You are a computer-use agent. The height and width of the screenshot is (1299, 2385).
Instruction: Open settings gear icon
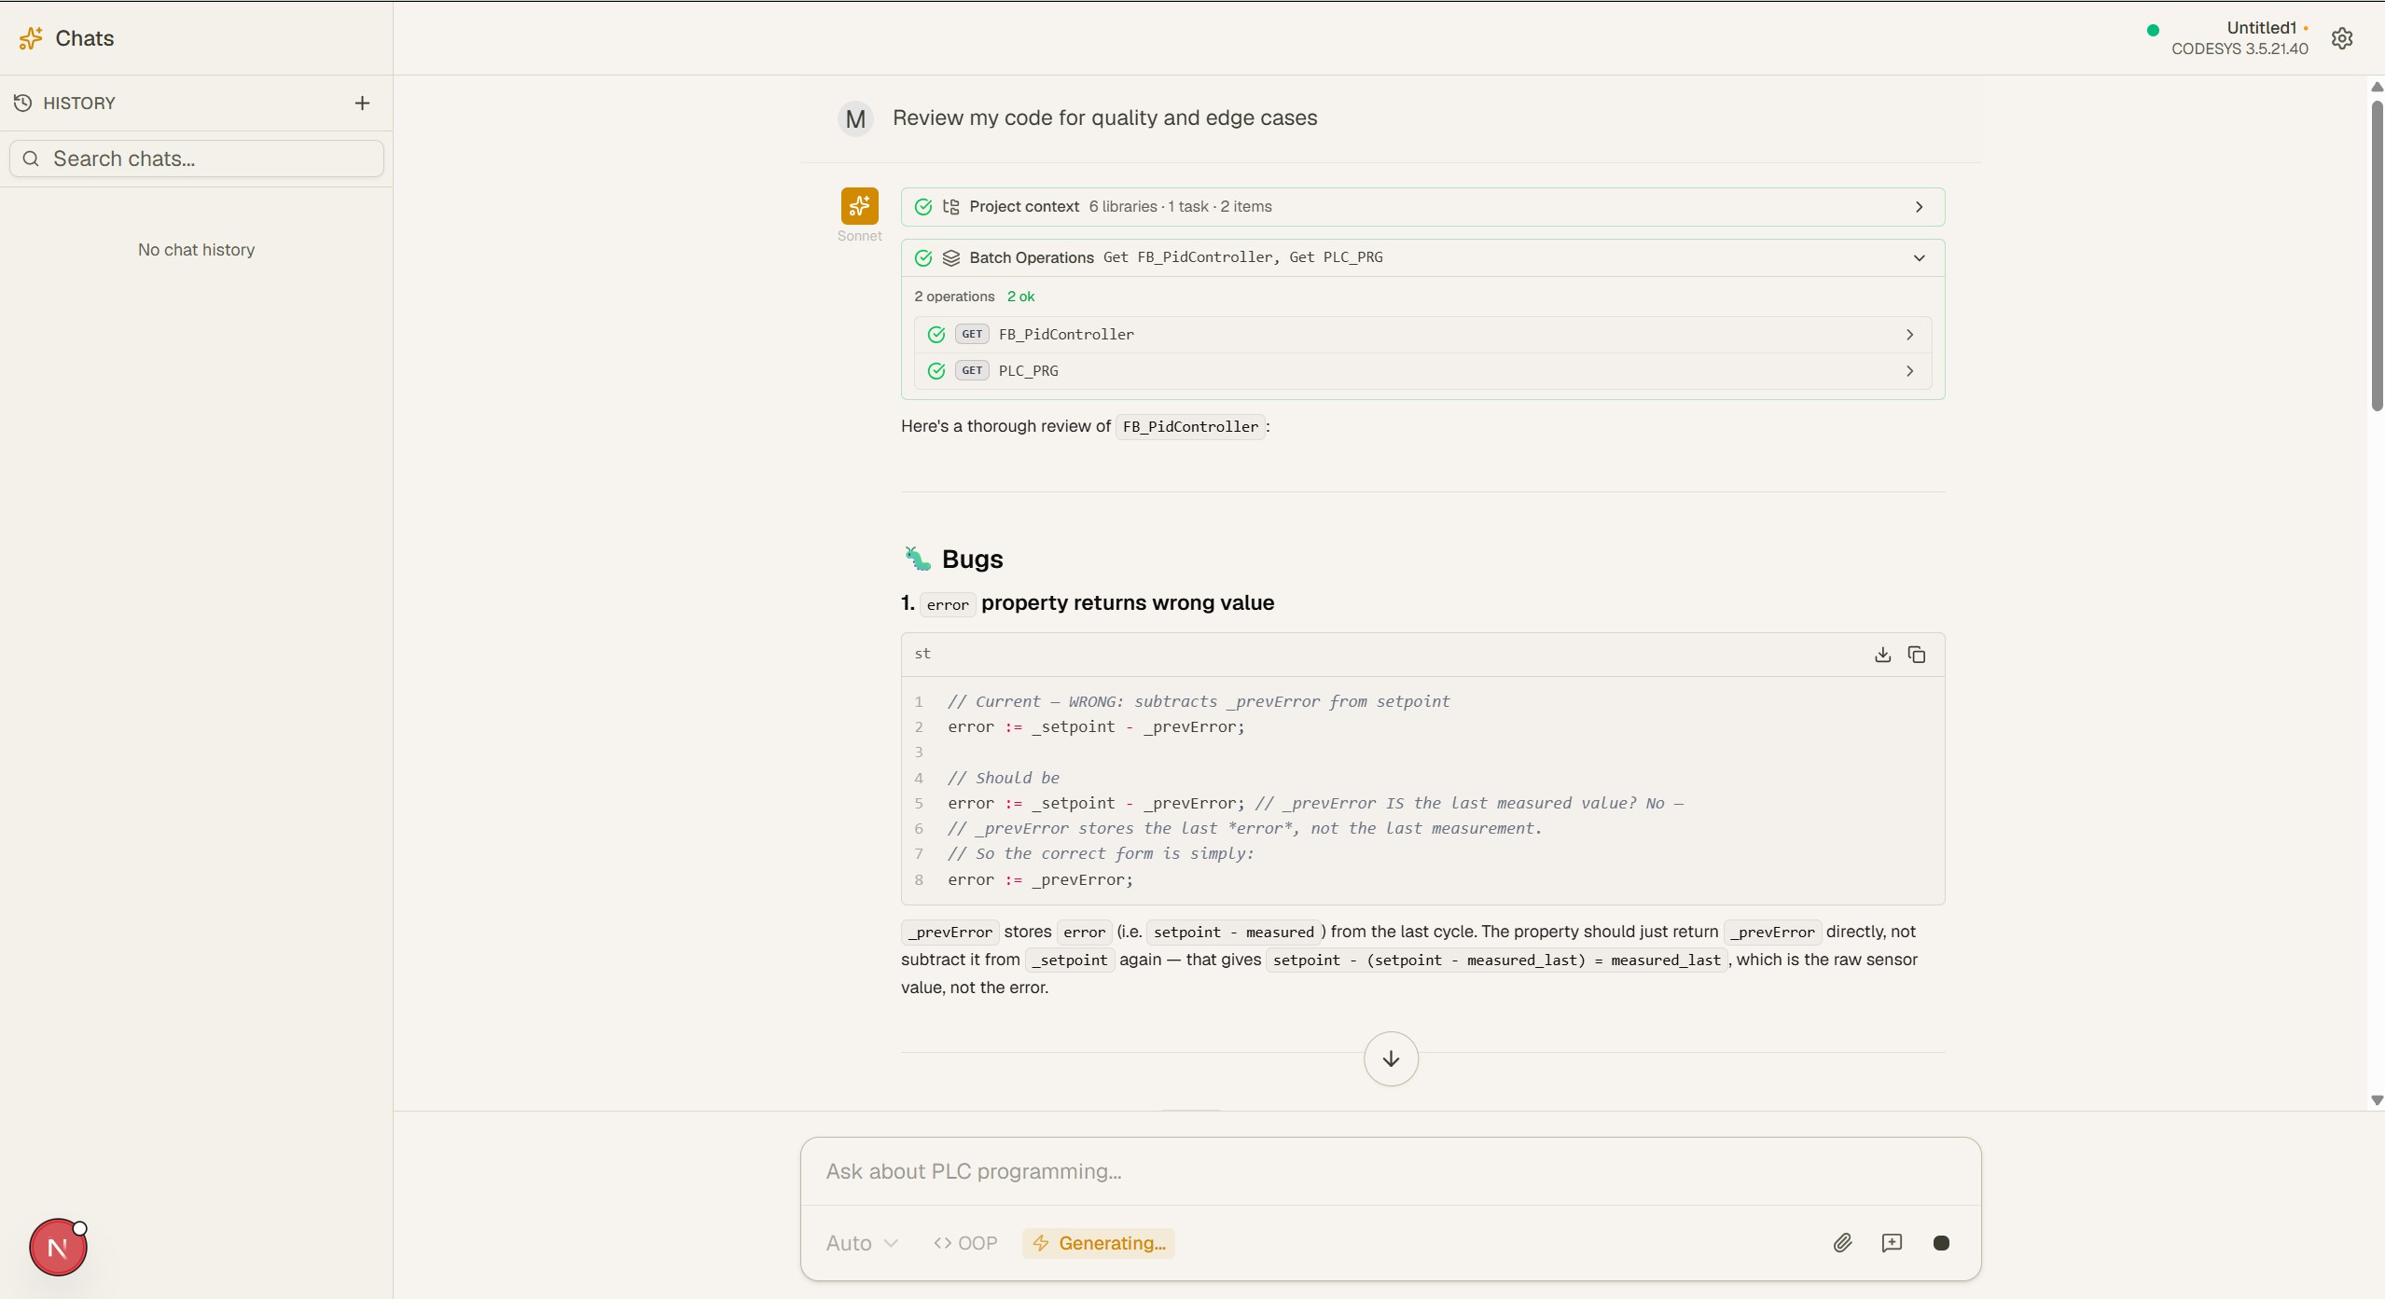click(x=2342, y=38)
